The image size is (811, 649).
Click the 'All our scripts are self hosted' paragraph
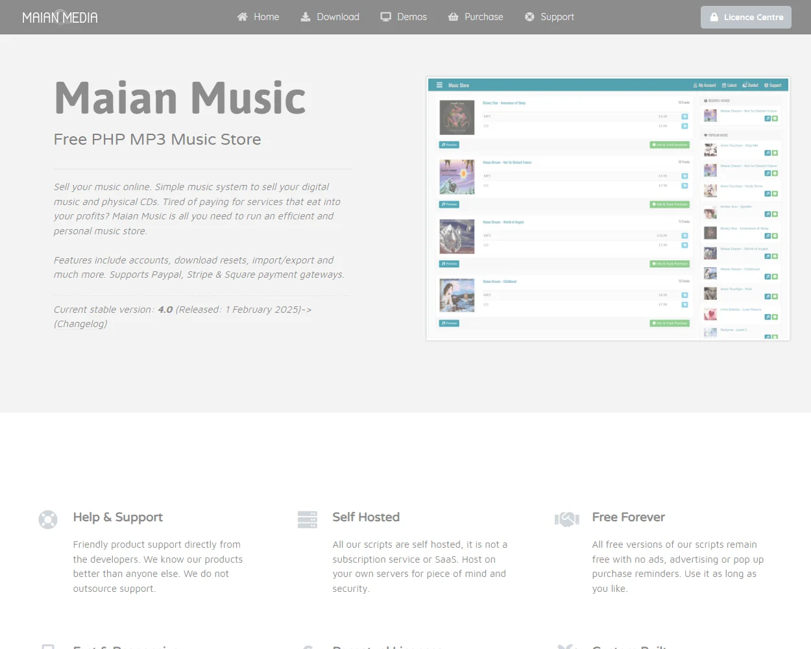click(420, 567)
